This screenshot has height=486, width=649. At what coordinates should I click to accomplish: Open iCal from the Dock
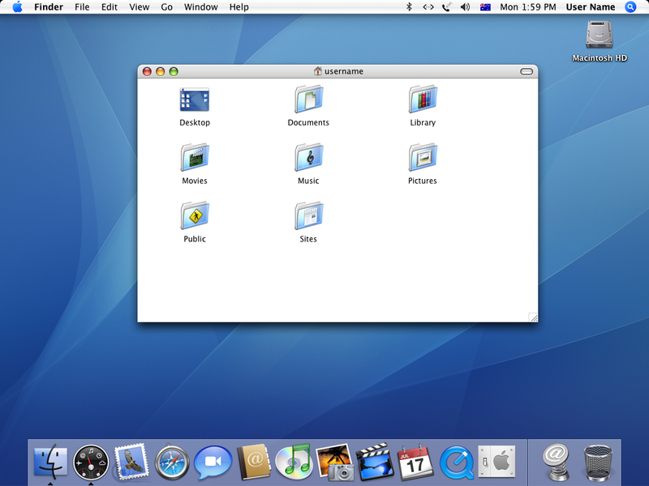click(x=415, y=462)
